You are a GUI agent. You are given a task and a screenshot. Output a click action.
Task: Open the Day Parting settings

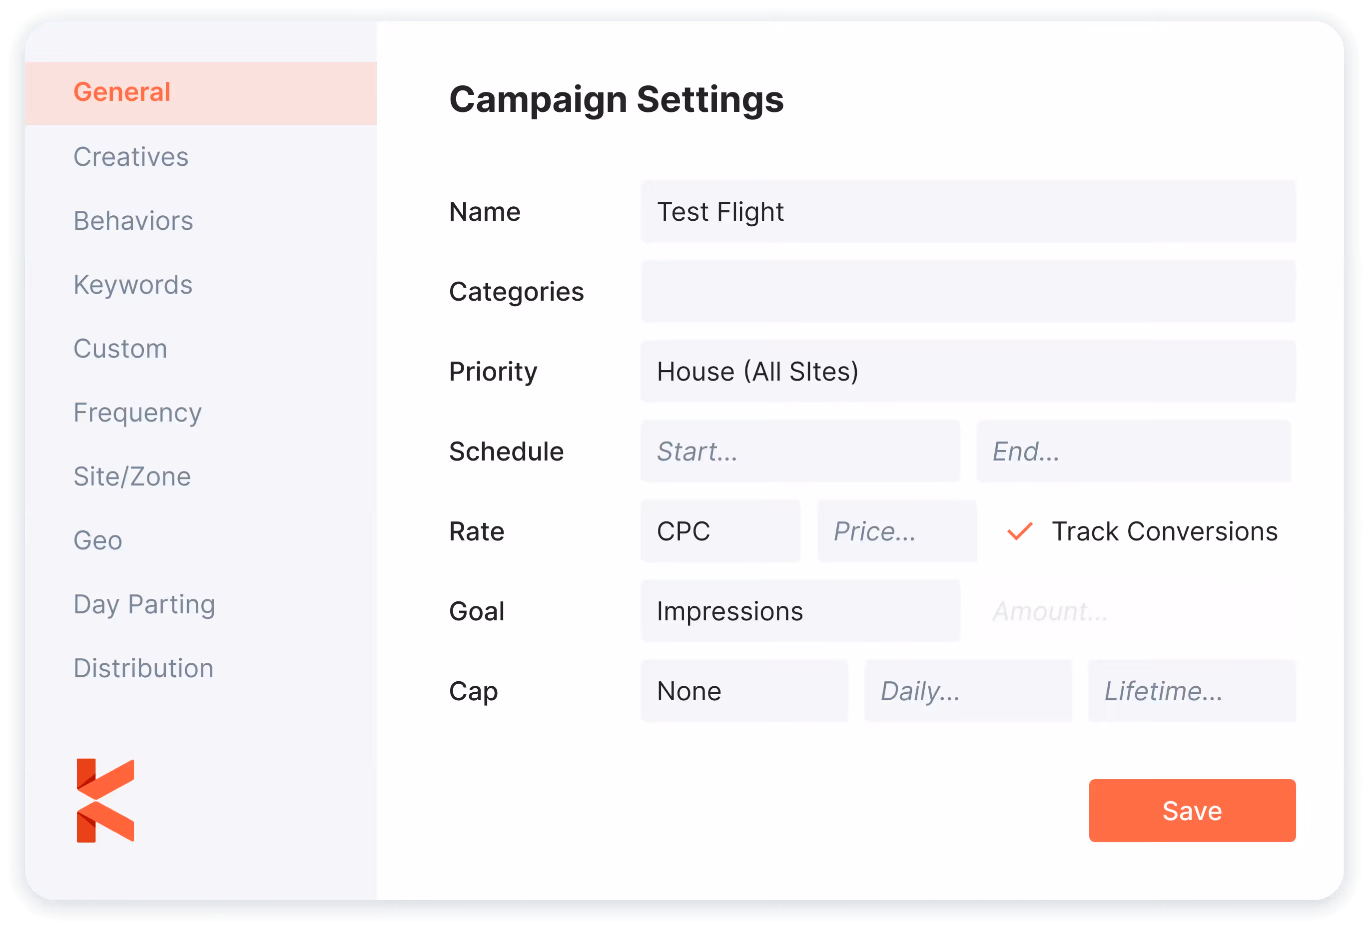(144, 603)
